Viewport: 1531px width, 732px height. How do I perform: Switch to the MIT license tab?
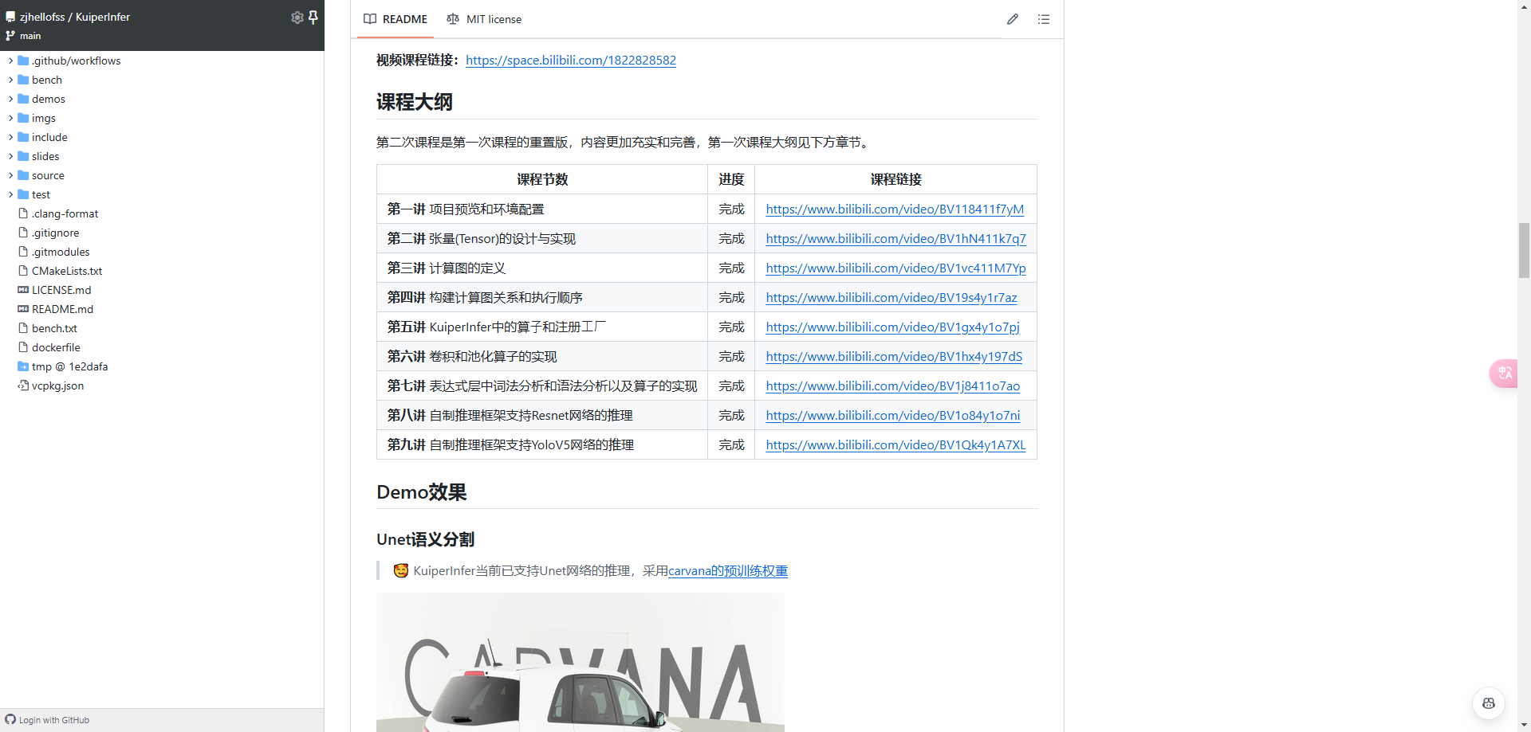[493, 18]
